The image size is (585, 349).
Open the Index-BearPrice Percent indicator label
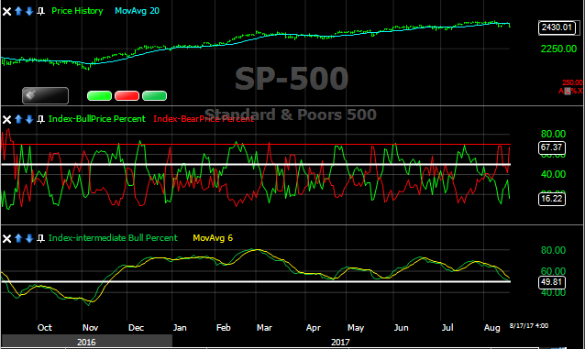point(204,119)
